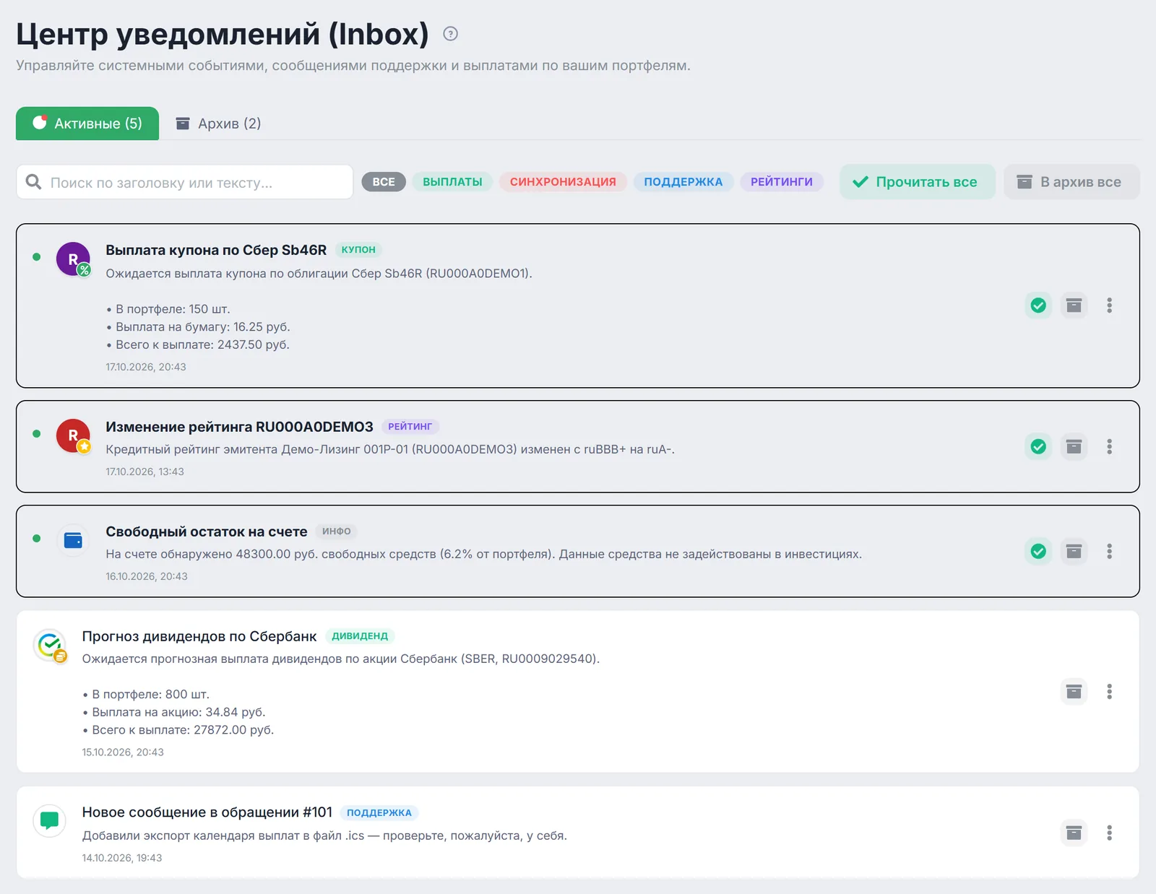1156x894 pixels.
Task: Filter notifications by 'СИНХРОНИЗАЦИЯ'
Action: click(x=563, y=182)
